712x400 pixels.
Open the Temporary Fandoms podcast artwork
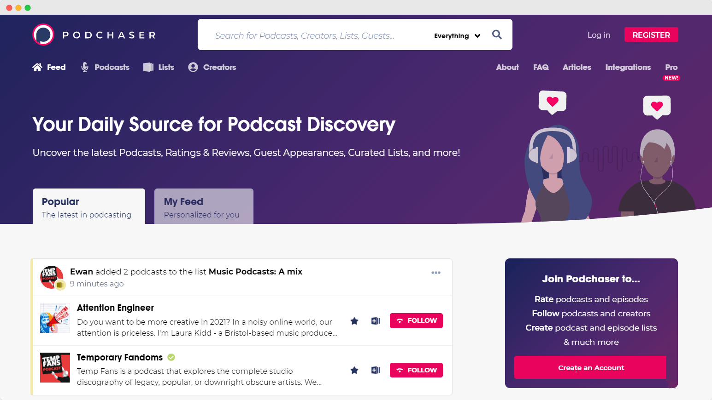pyautogui.click(x=55, y=367)
